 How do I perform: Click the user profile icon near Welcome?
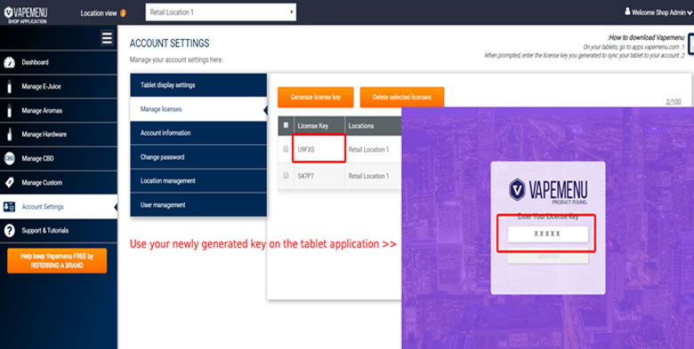pyautogui.click(x=627, y=12)
